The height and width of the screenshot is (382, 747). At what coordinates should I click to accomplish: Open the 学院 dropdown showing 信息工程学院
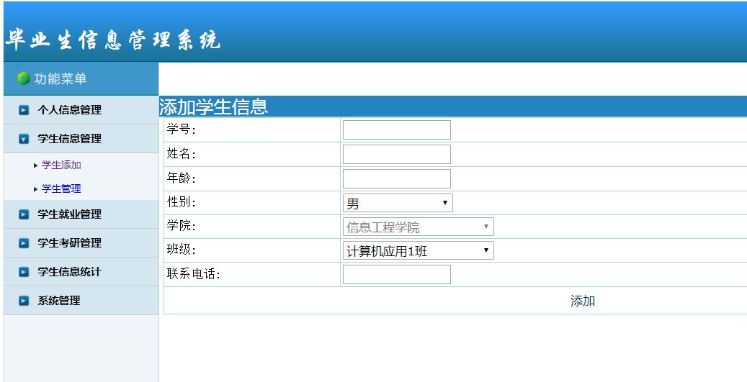point(419,227)
